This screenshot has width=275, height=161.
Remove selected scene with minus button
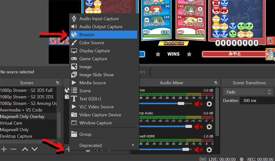pyautogui.click(x=13, y=149)
